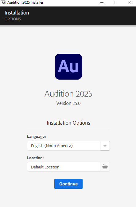
Task: Close the Audition 2025 Installer window
Action: tap(130, 2)
